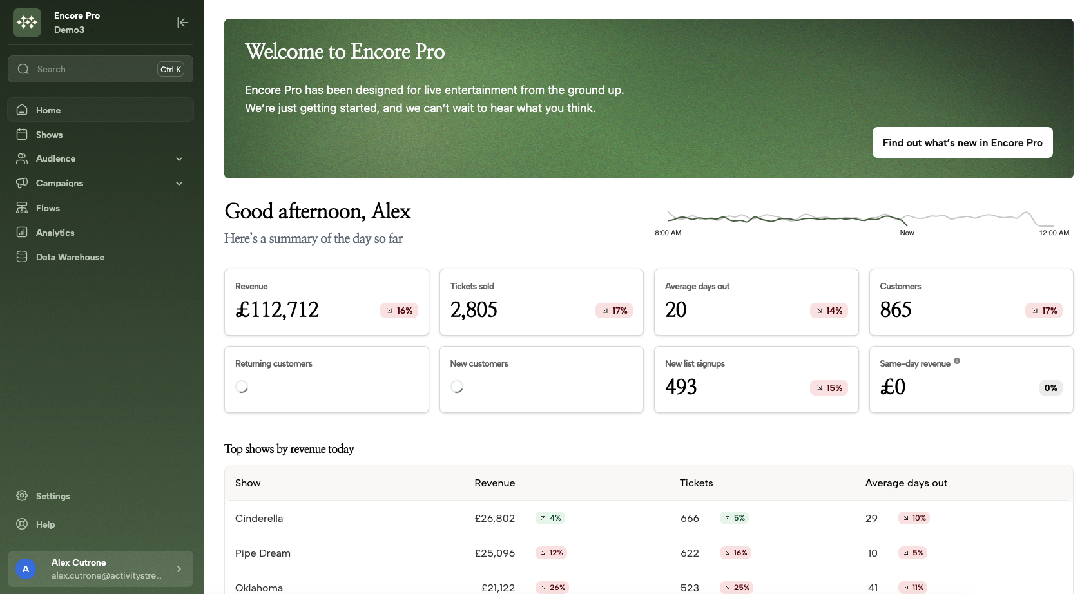This screenshot has width=1091, height=594.
Task: Click the Flows icon in sidebar
Action: coord(22,207)
